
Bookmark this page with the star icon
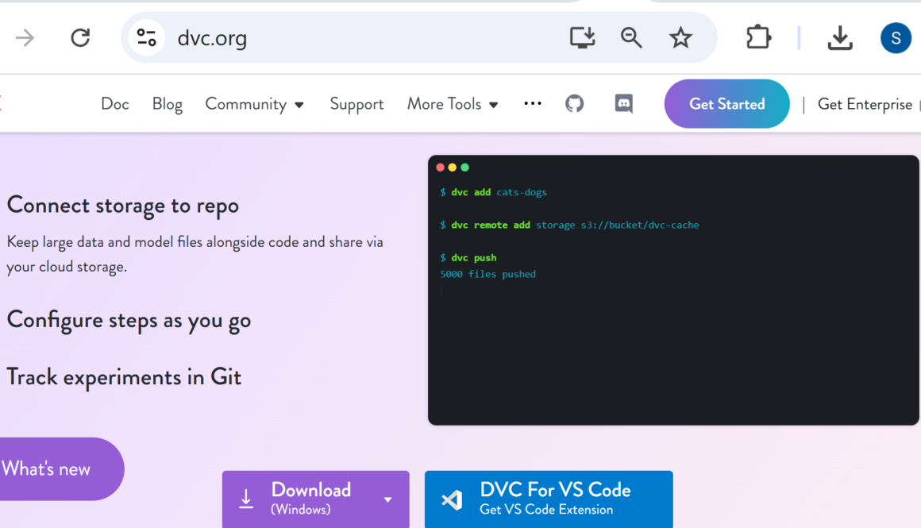tap(680, 37)
